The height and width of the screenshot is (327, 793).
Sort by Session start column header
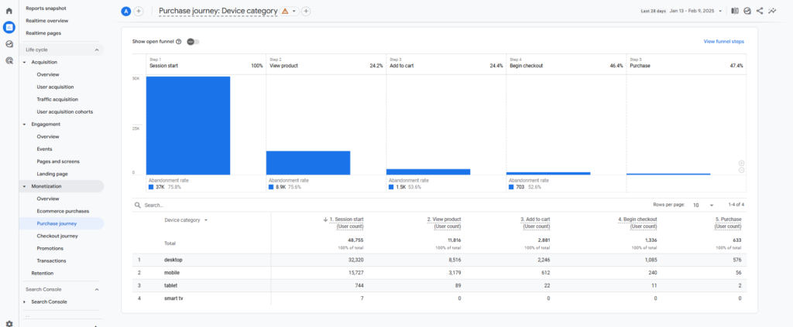pos(345,220)
